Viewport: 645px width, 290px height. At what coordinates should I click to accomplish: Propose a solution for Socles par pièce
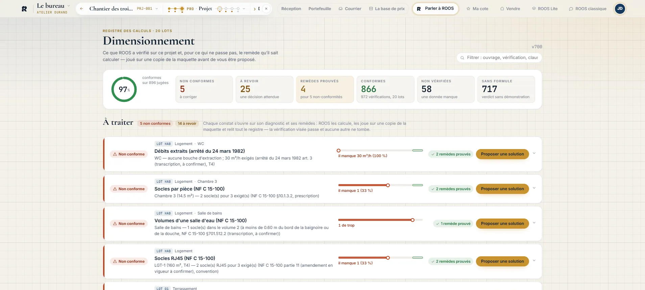click(502, 189)
